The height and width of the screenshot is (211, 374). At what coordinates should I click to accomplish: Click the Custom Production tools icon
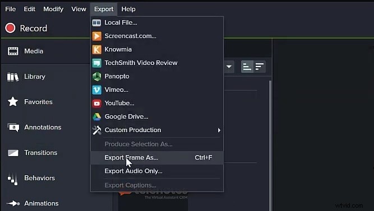pyautogui.click(x=97, y=130)
